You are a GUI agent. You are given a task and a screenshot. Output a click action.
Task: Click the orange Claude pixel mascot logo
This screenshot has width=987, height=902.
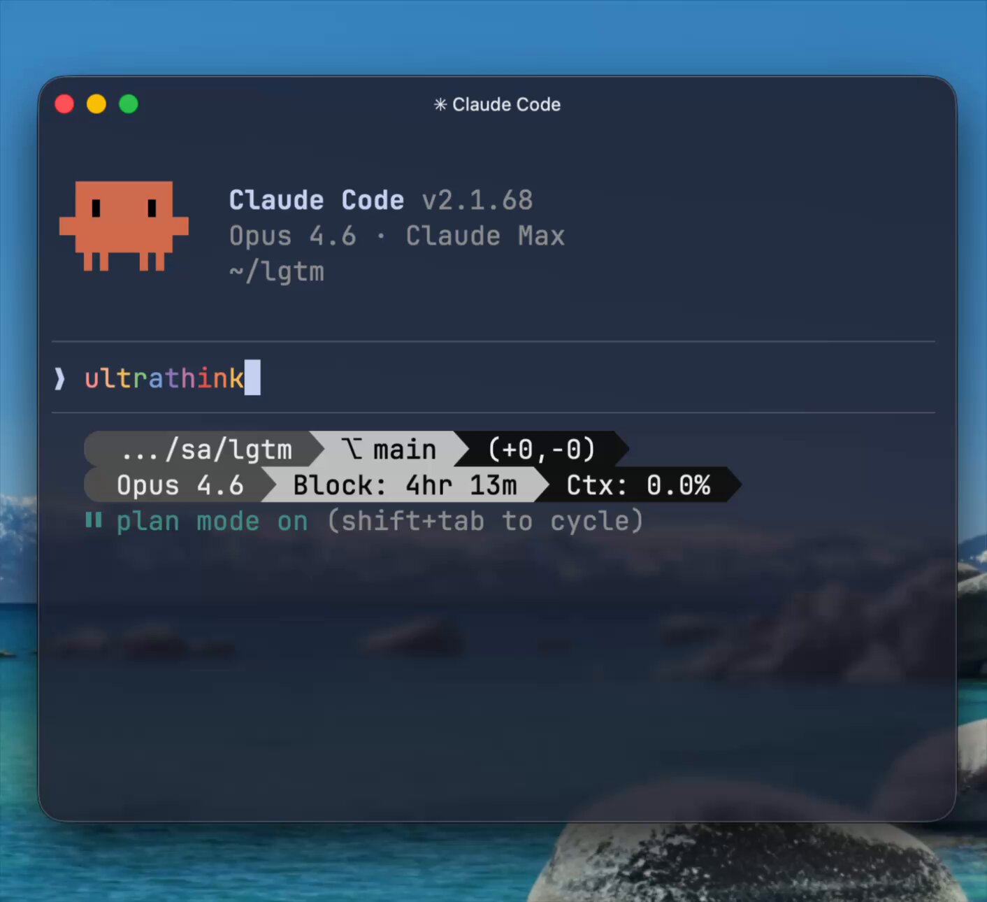pyautogui.click(x=124, y=225)
